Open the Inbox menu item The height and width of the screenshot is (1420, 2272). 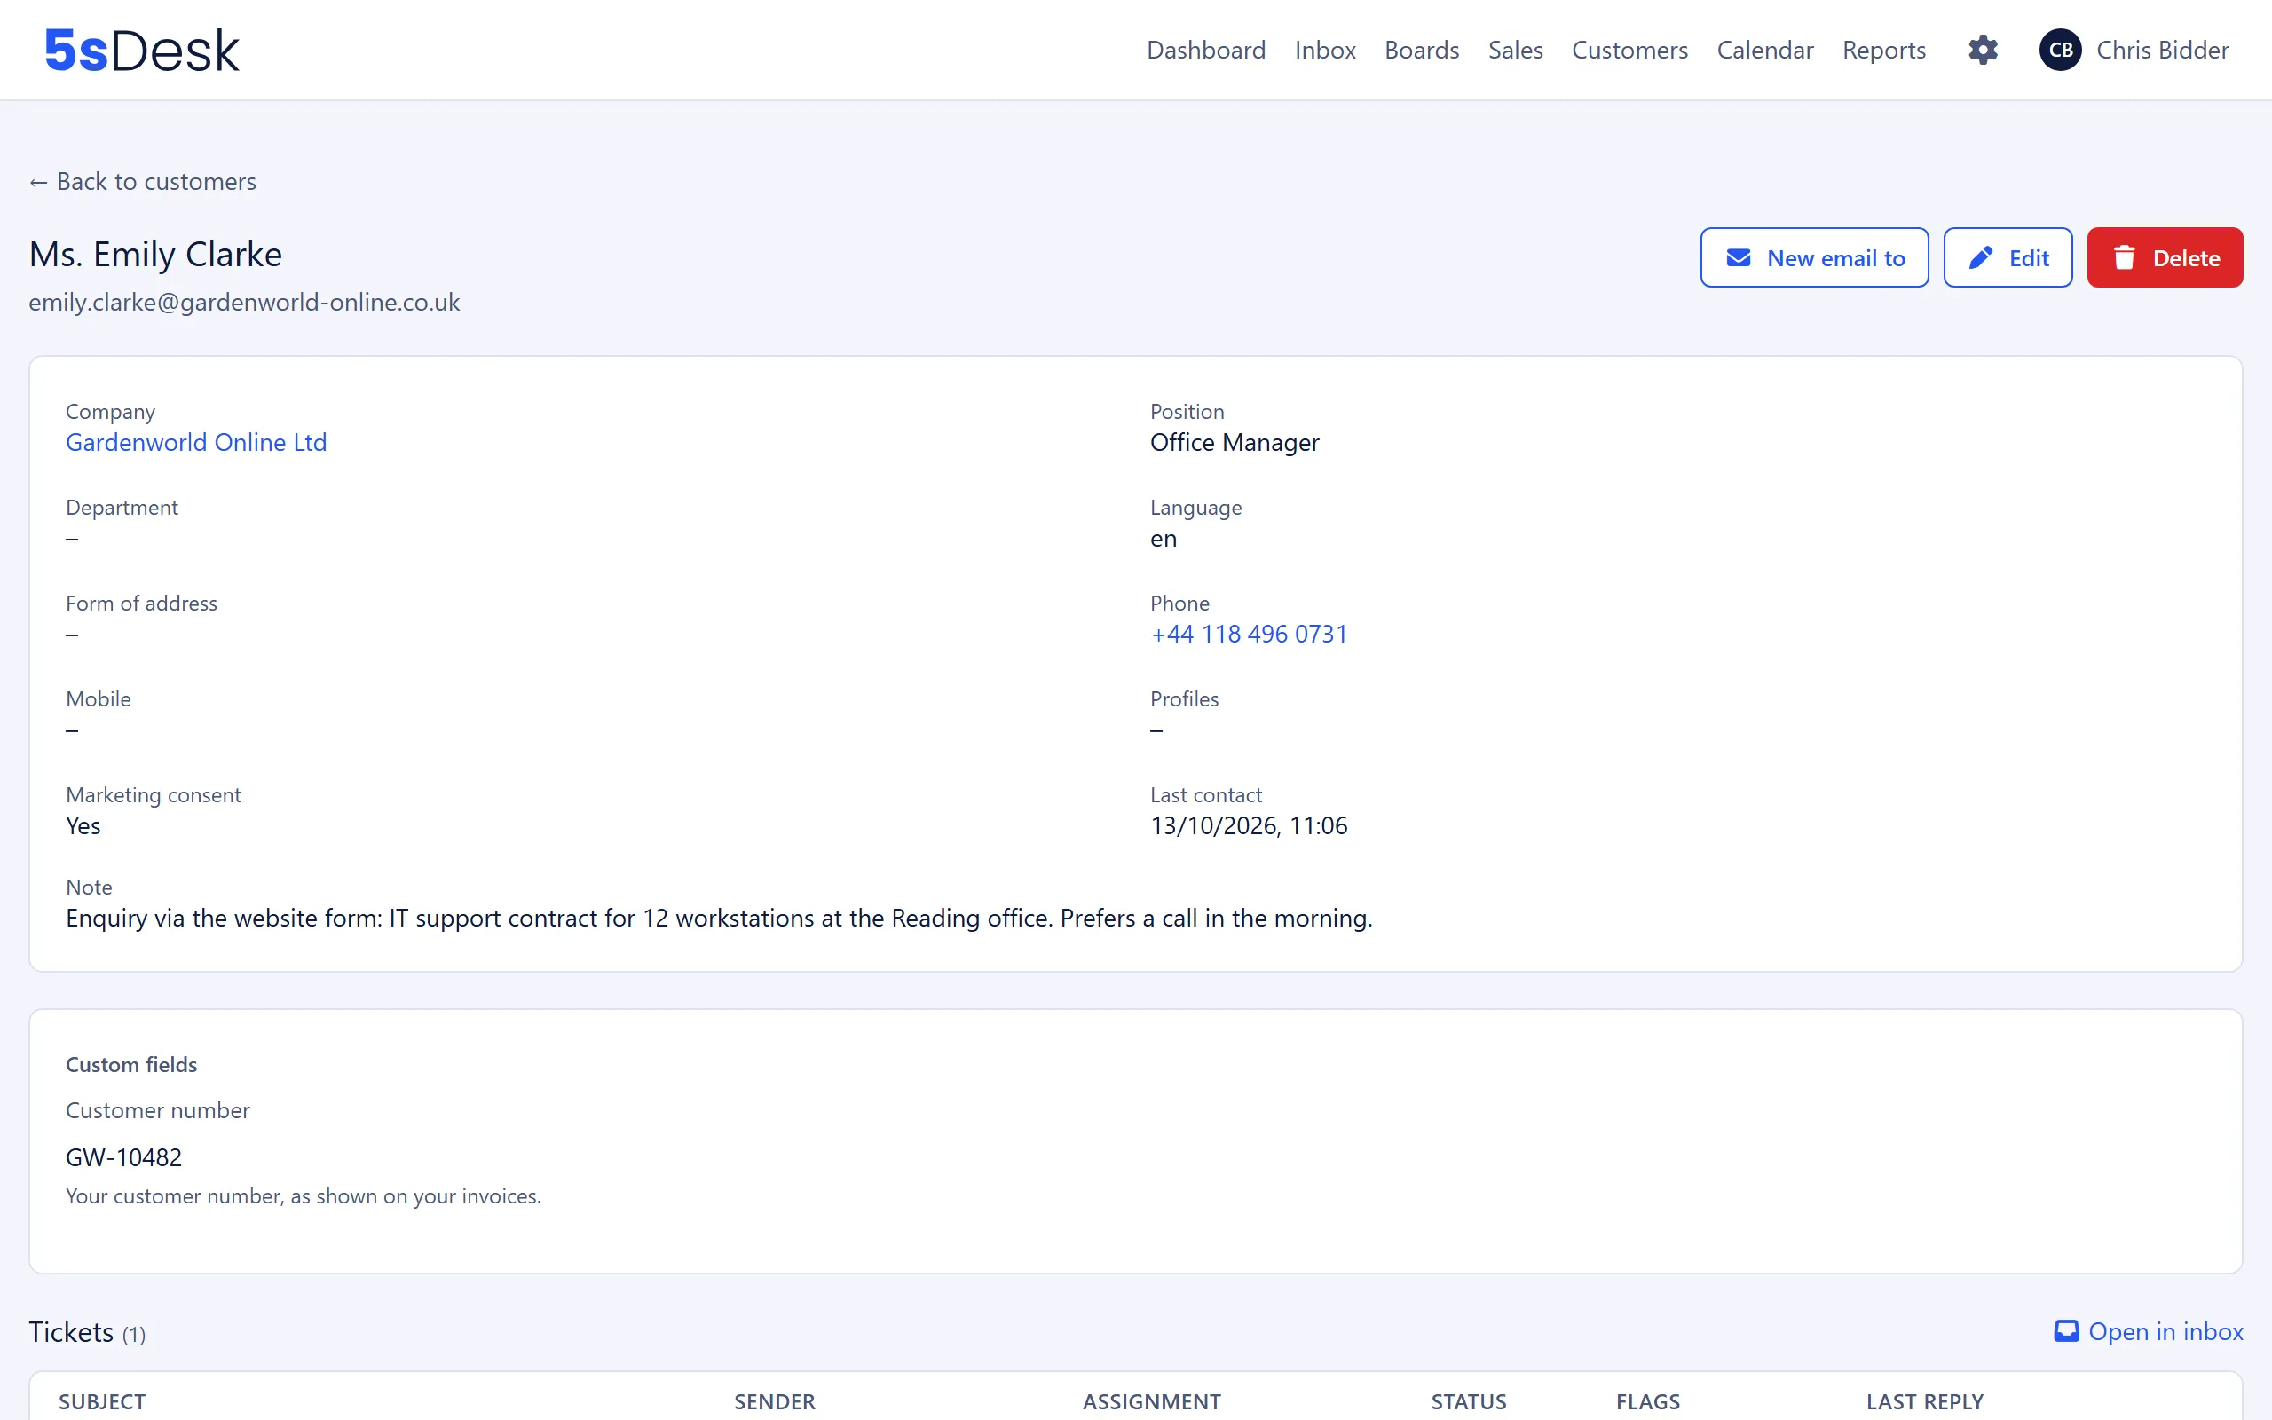(x=1325, y=50)
